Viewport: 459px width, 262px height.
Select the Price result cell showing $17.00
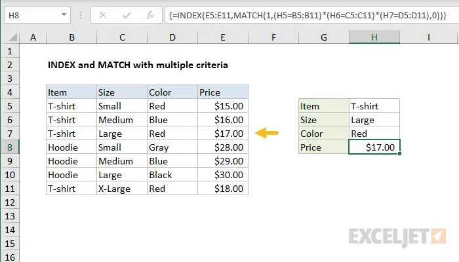pos(374,147)
